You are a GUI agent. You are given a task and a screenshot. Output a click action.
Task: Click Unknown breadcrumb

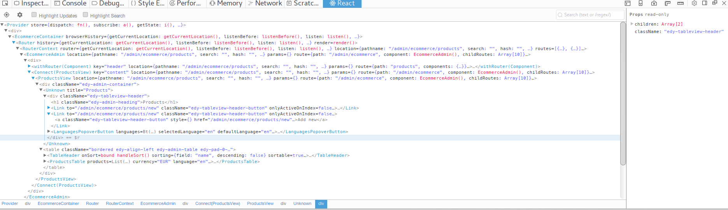click(x=302, y=203)
